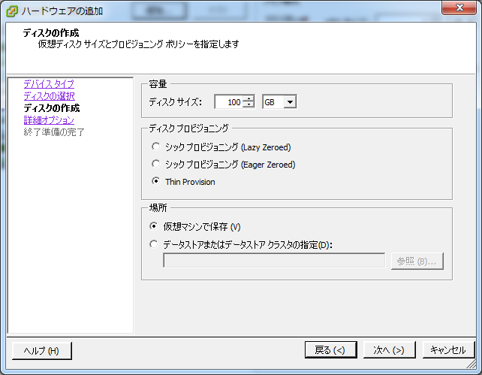Open 詳細オプション step link
The image size is (482, 375).
[48, 120]
